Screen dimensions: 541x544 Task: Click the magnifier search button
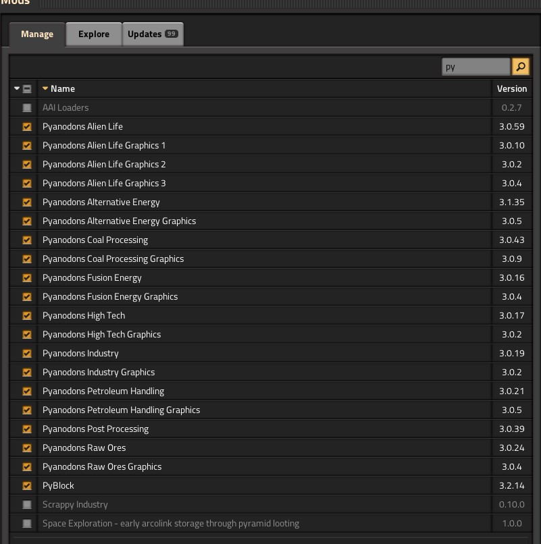click(520, 66)
